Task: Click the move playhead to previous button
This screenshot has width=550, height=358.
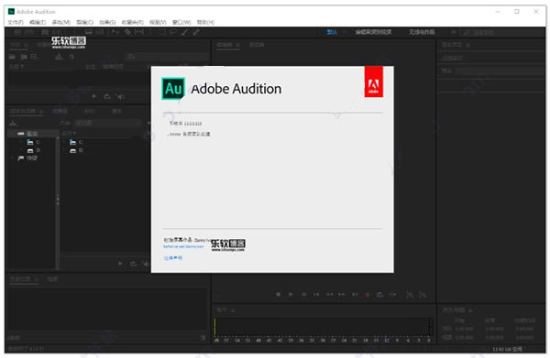Action: pyautogui.click(x=316, y=295)
